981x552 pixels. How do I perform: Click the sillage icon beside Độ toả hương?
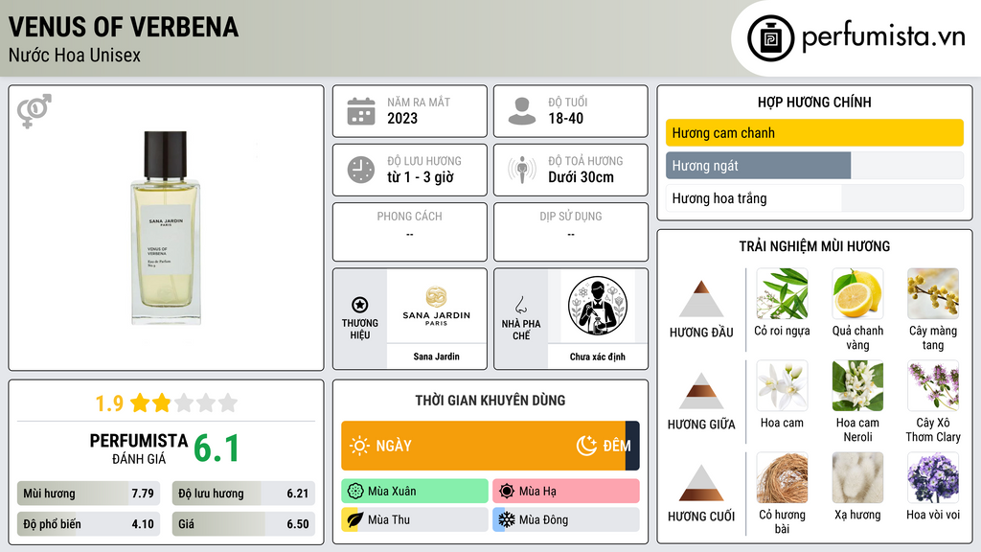tap(522, 170)
